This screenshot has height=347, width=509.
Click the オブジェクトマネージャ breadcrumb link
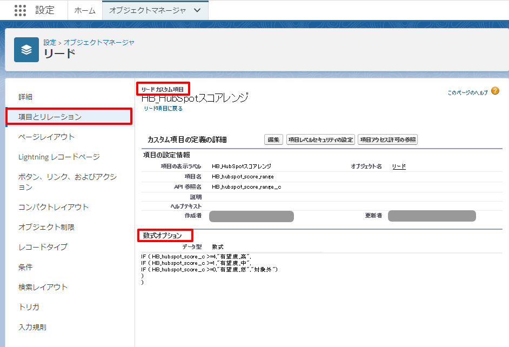99,42
